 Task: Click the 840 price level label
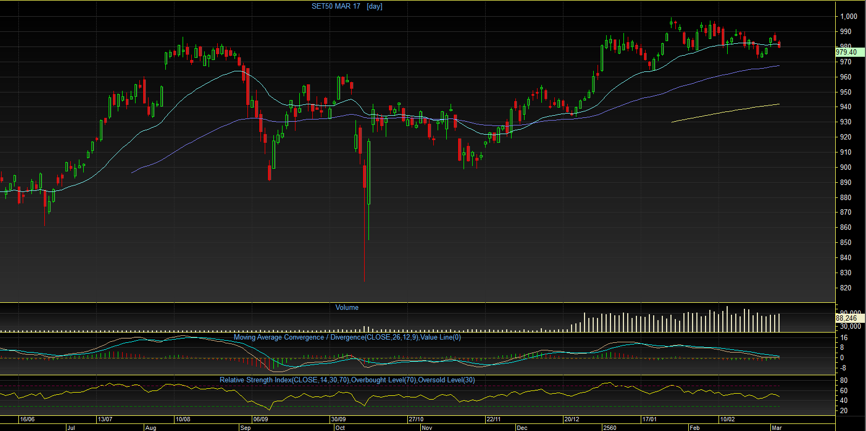[x=845, y=258]
